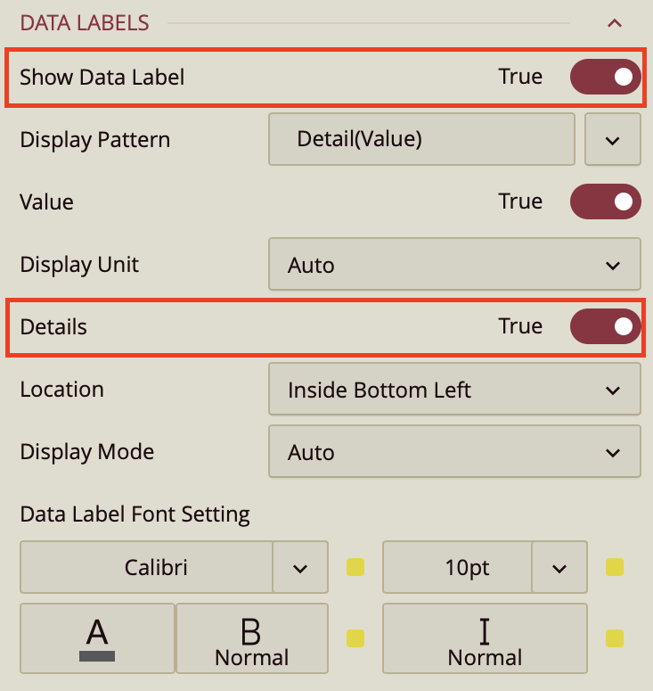Toggle the Show Data Label switch

(x=605, y=77)
